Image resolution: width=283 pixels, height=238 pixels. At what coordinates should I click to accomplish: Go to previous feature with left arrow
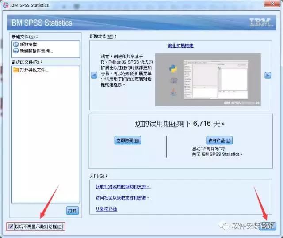point(94,75)
